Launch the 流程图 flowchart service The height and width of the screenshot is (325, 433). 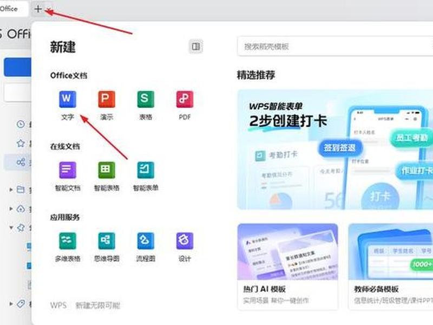(x=146, y=247)
